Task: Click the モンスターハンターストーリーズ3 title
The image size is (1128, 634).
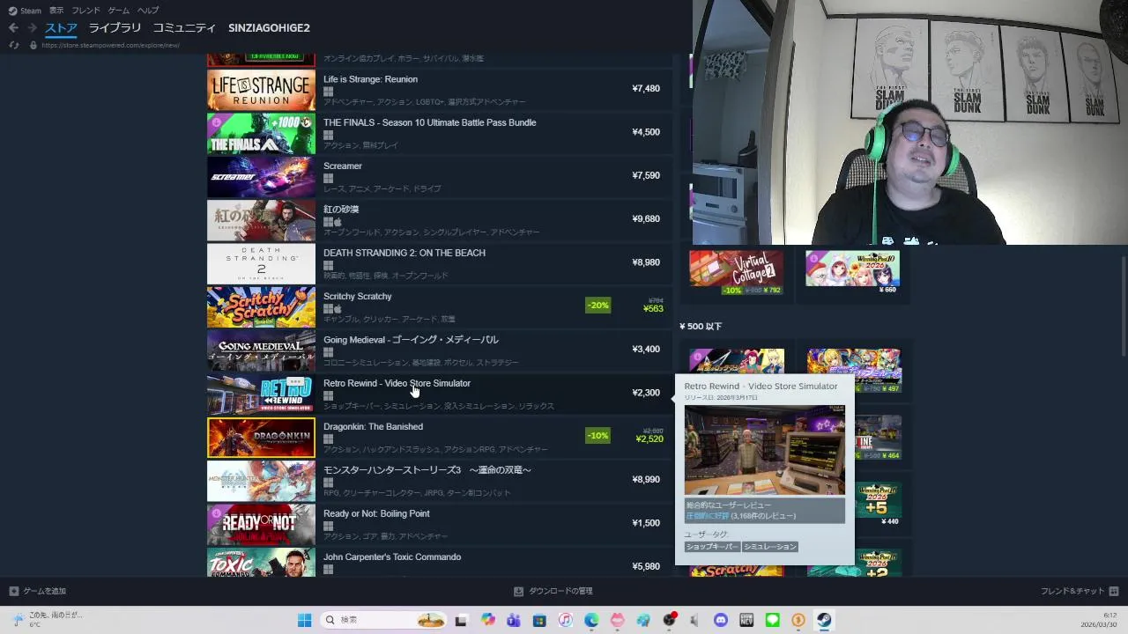Action: (x=427, y=470)
